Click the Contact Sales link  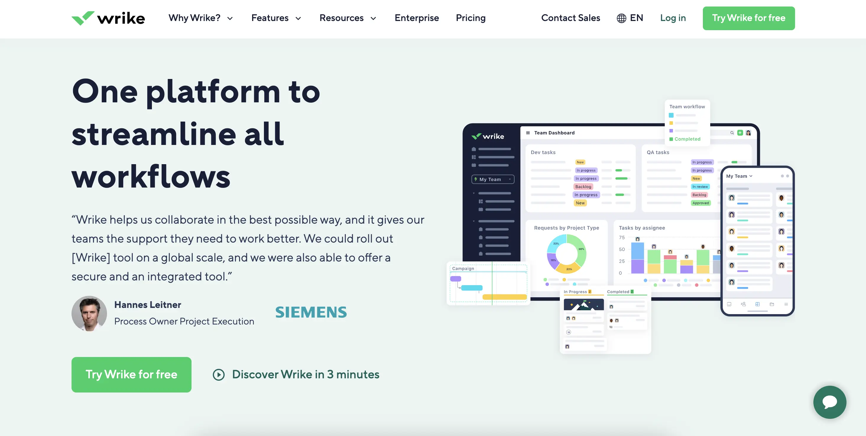[570, 18]
